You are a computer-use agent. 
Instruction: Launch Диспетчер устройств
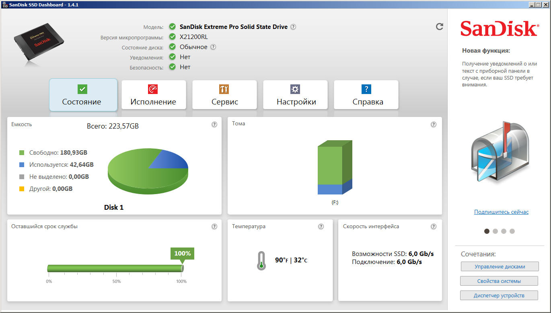(x=499, y=295)
